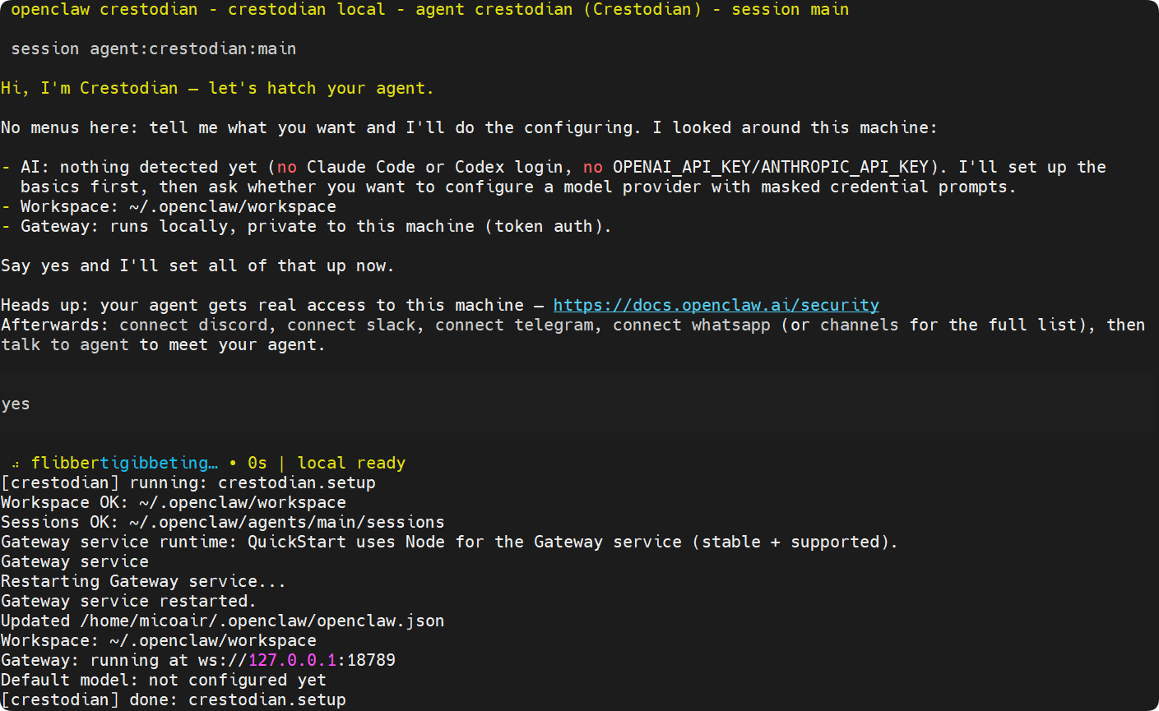Click the '[crestodian] done: crestodian.setup' line
This screenshot has height=711, width=1159.
pos(174,699)
